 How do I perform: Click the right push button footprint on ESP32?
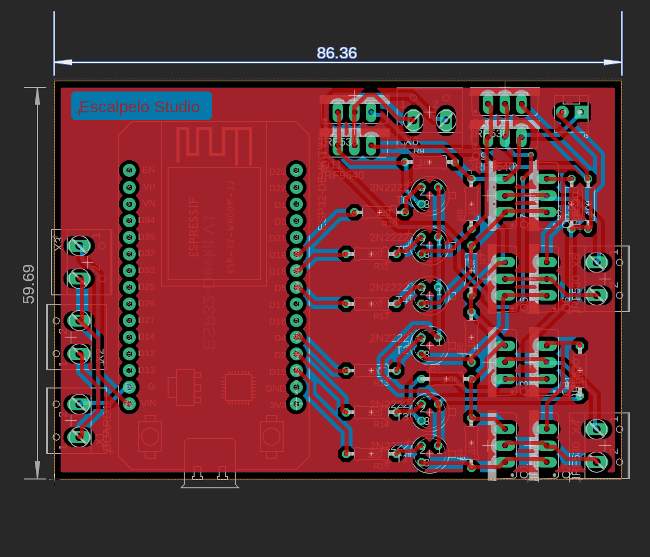click(271, 436)
